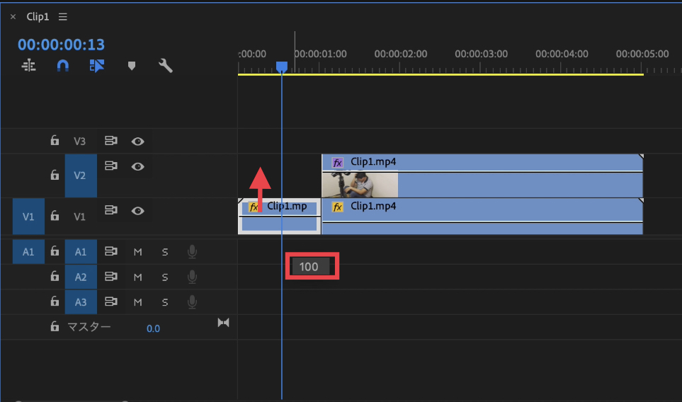The width and height of the screenshot is (682, 402).
Task: Click the nest sequence insert icon
Action: (x=29, y=66)
